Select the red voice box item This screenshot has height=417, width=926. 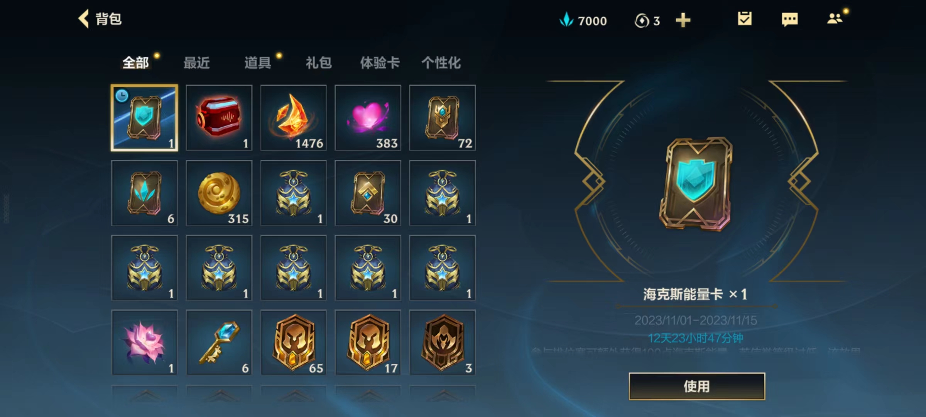point(219,118)
